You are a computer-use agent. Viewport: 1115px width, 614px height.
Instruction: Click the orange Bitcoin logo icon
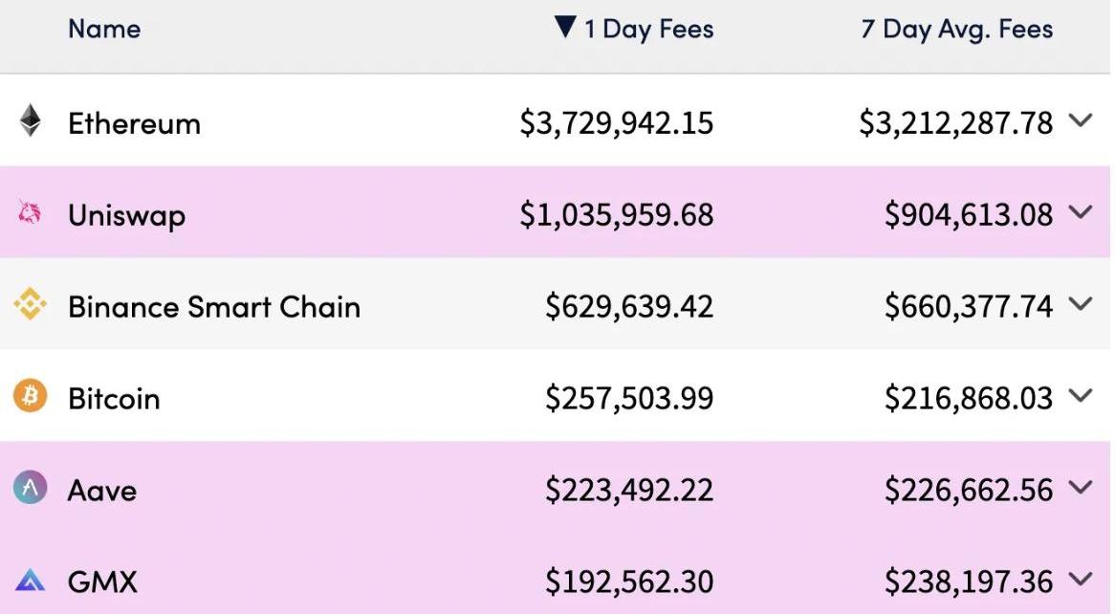pyautogui.click(x=31, y=396)
